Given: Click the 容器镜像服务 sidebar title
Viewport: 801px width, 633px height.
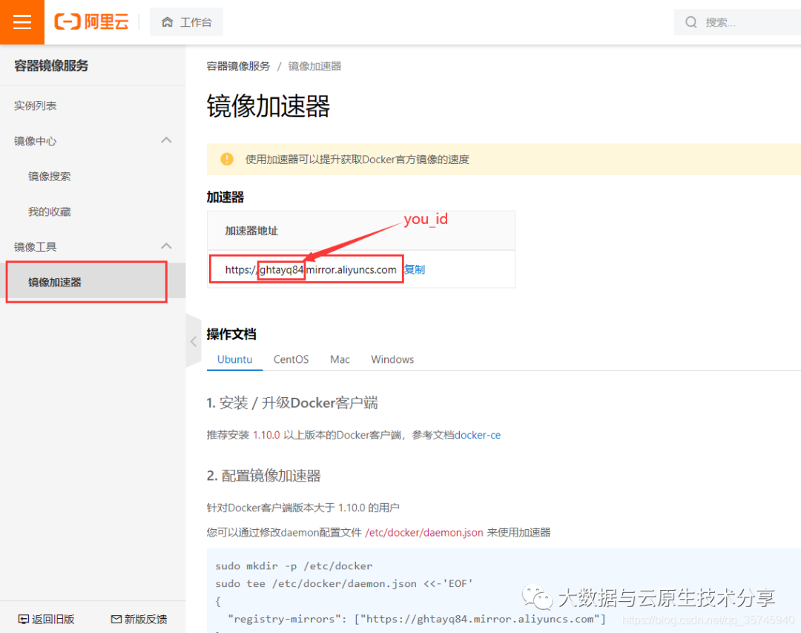Looking at the screenshot, I should [x=51, y=65].
